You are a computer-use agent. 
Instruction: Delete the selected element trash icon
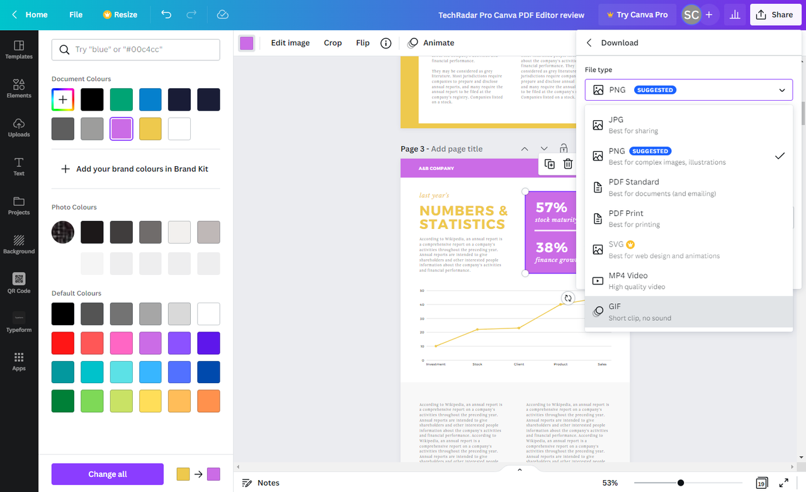click(568, 164)
